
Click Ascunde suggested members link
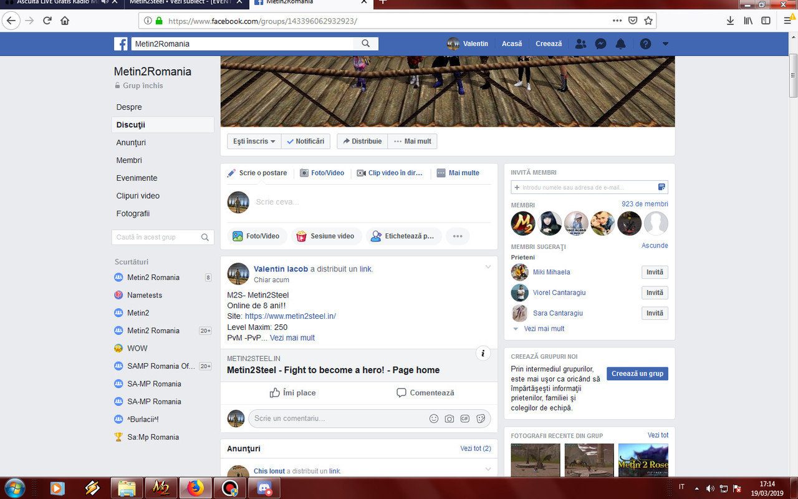click(x=655, y=246)
